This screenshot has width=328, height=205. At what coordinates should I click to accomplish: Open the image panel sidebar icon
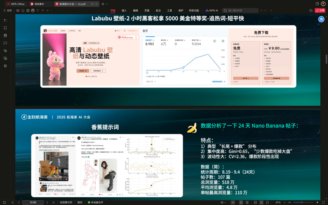click(5, 58)
